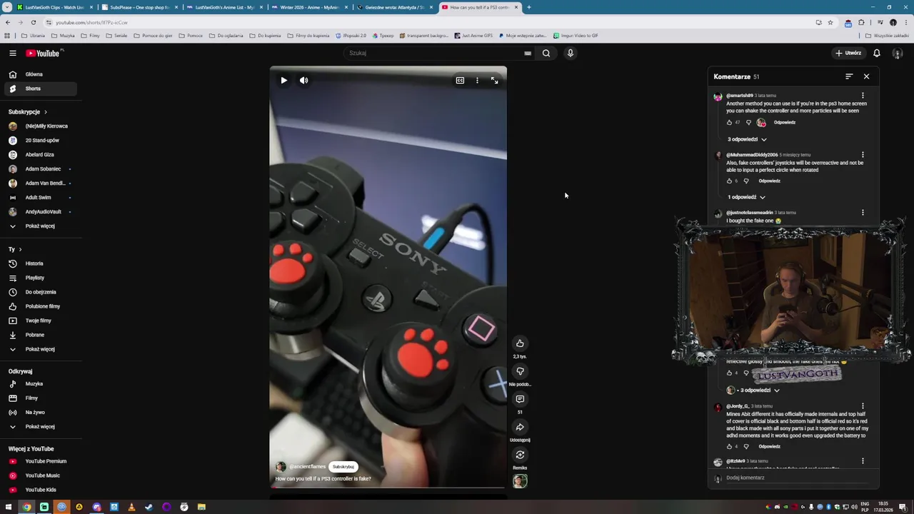Open the @ancientflames channel link

coord(307,467)
